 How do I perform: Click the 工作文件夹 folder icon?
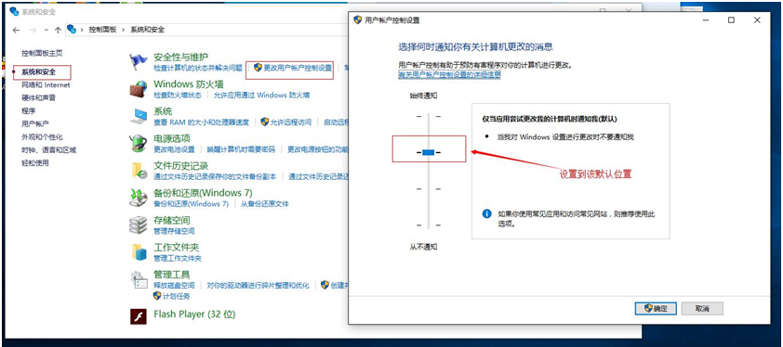(139, 251)
